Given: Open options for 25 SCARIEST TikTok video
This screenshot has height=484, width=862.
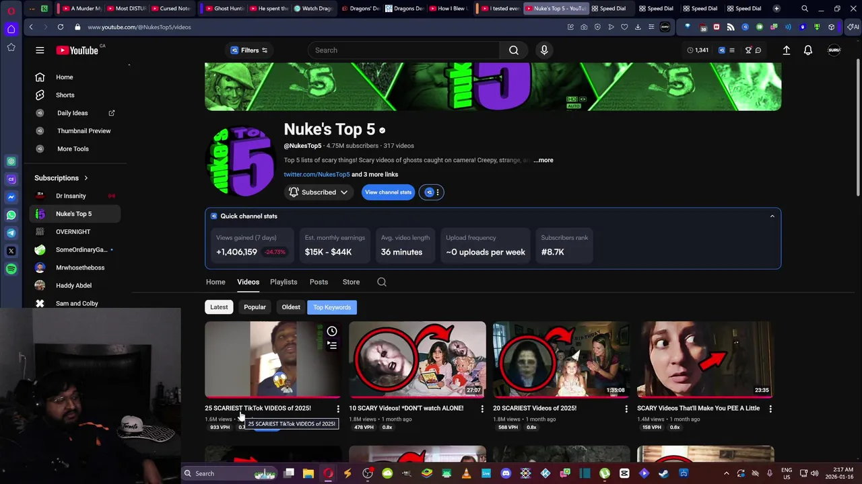Looking at the screenshot, I should click(338, 409).
